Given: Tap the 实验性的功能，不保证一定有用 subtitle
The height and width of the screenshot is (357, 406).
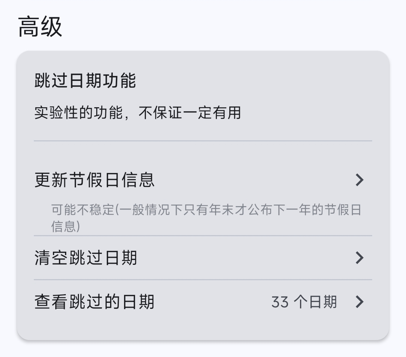Looking at the screenshot, I should coord(138,113).
